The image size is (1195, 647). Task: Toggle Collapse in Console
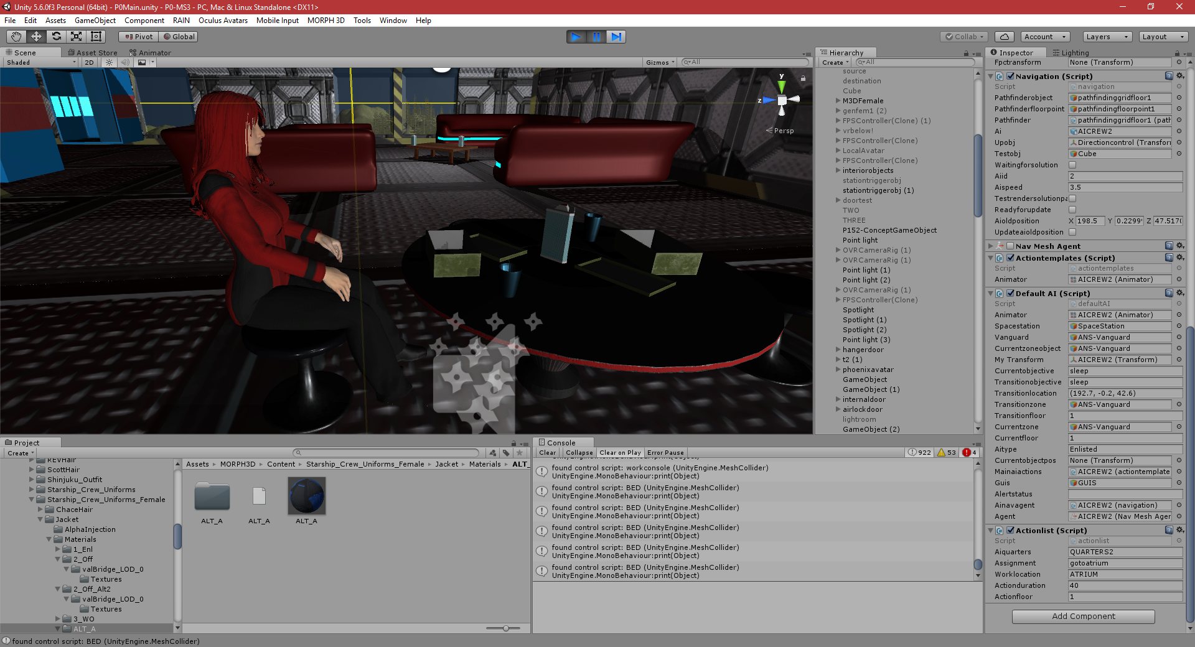tap(579, 453)
